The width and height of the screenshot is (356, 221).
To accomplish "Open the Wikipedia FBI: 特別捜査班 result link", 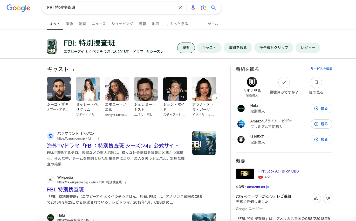I will [x=65, y=189].
